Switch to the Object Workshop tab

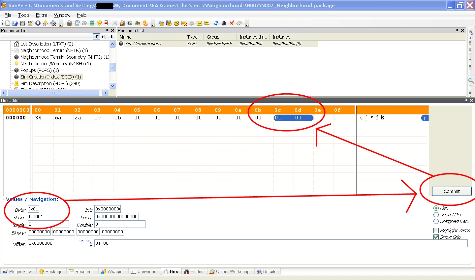[x=230, y=272]
